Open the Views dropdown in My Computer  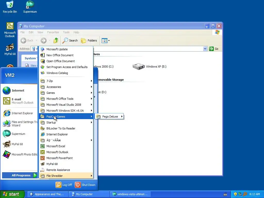105,40
